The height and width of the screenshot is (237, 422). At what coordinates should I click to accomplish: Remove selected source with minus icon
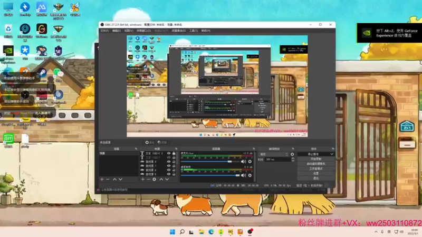[x=148, y=179]
